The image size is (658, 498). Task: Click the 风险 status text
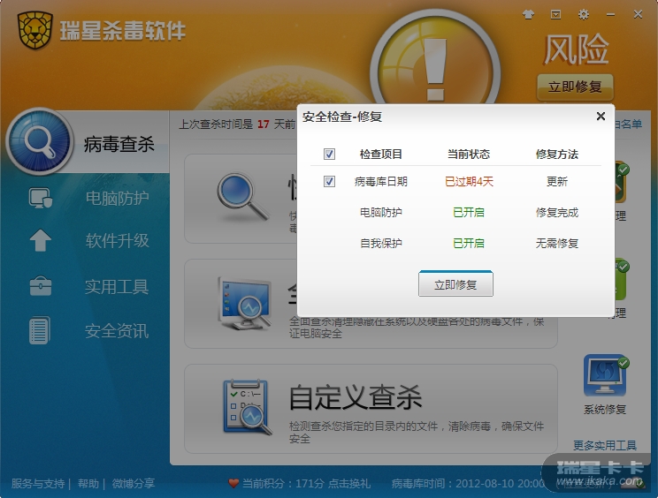(x=576, y=49)
